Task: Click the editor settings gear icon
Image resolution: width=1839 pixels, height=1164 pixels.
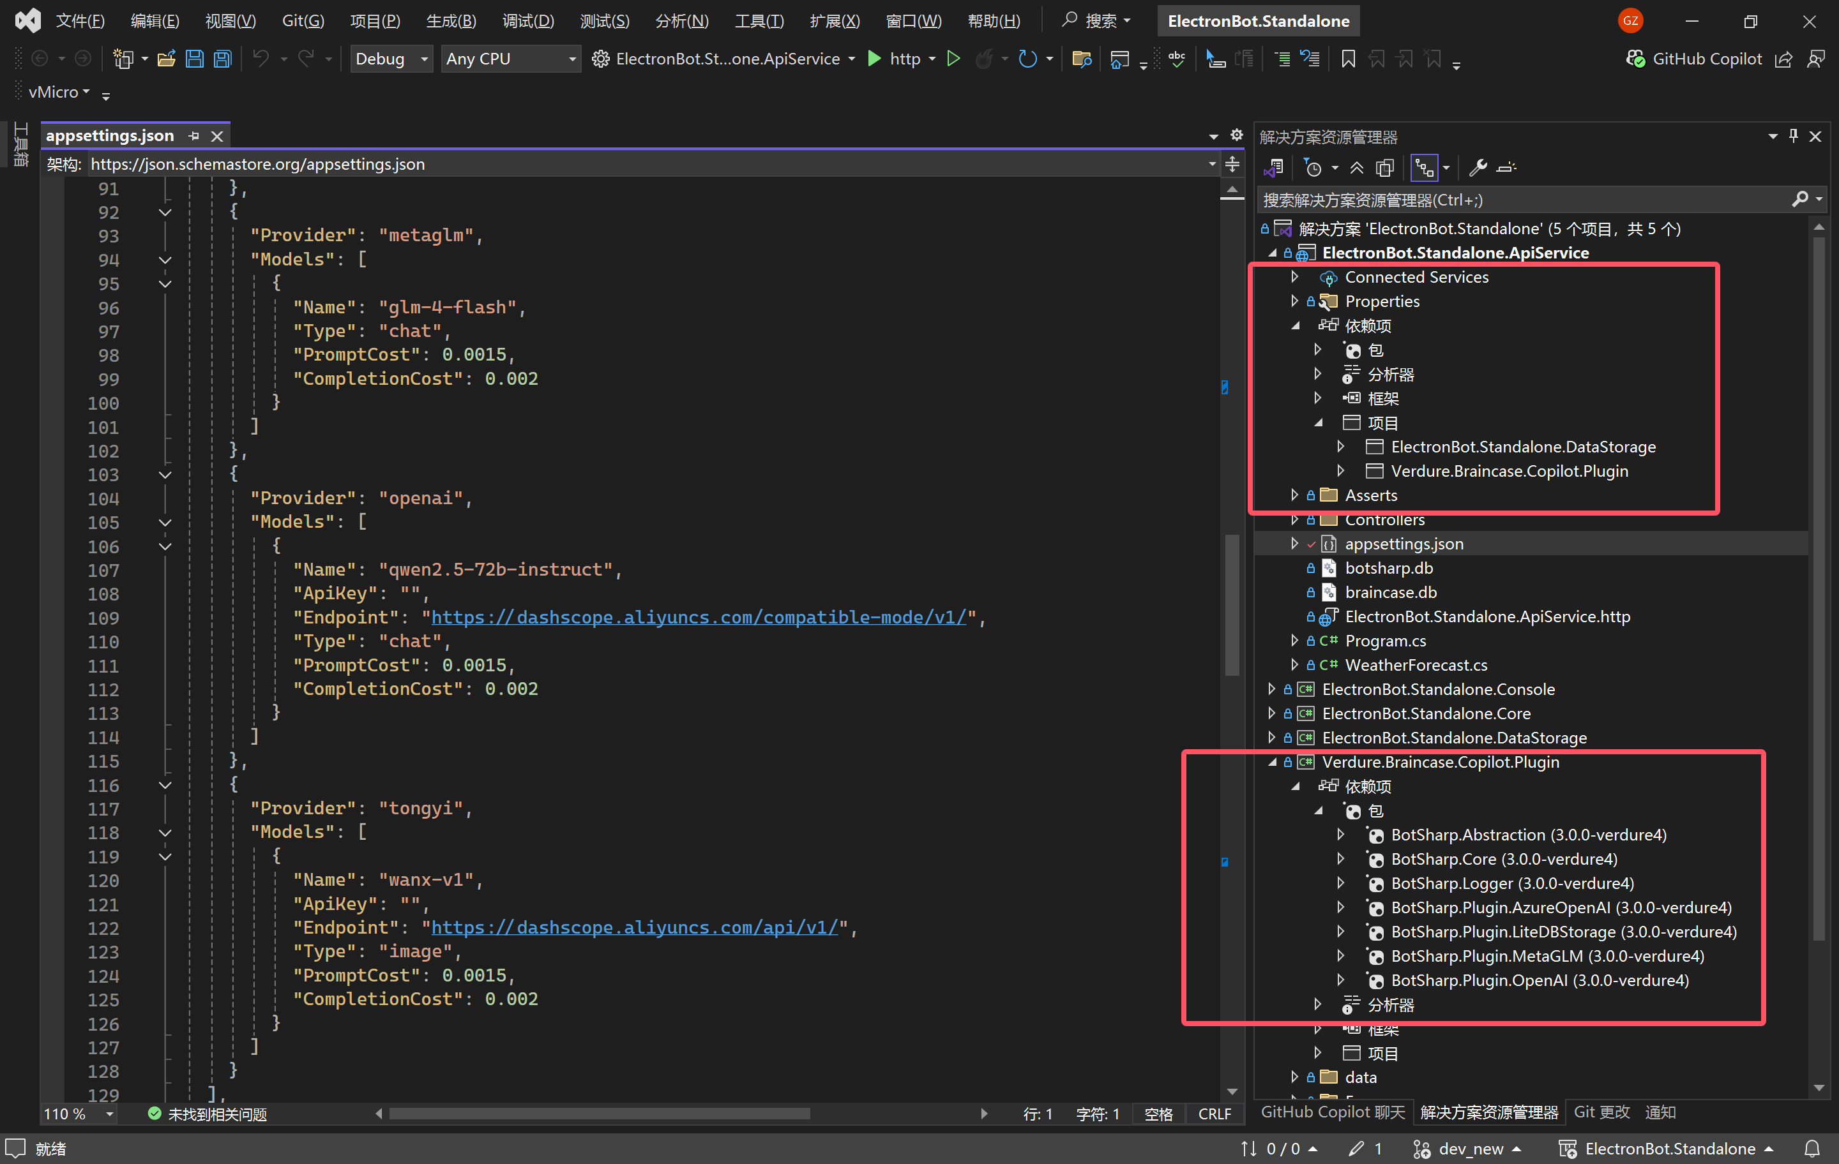Action: tap(1236, 135)
